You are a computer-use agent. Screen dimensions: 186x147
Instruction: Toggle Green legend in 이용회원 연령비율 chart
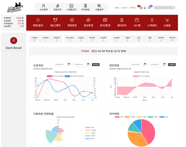click(90, 135)
